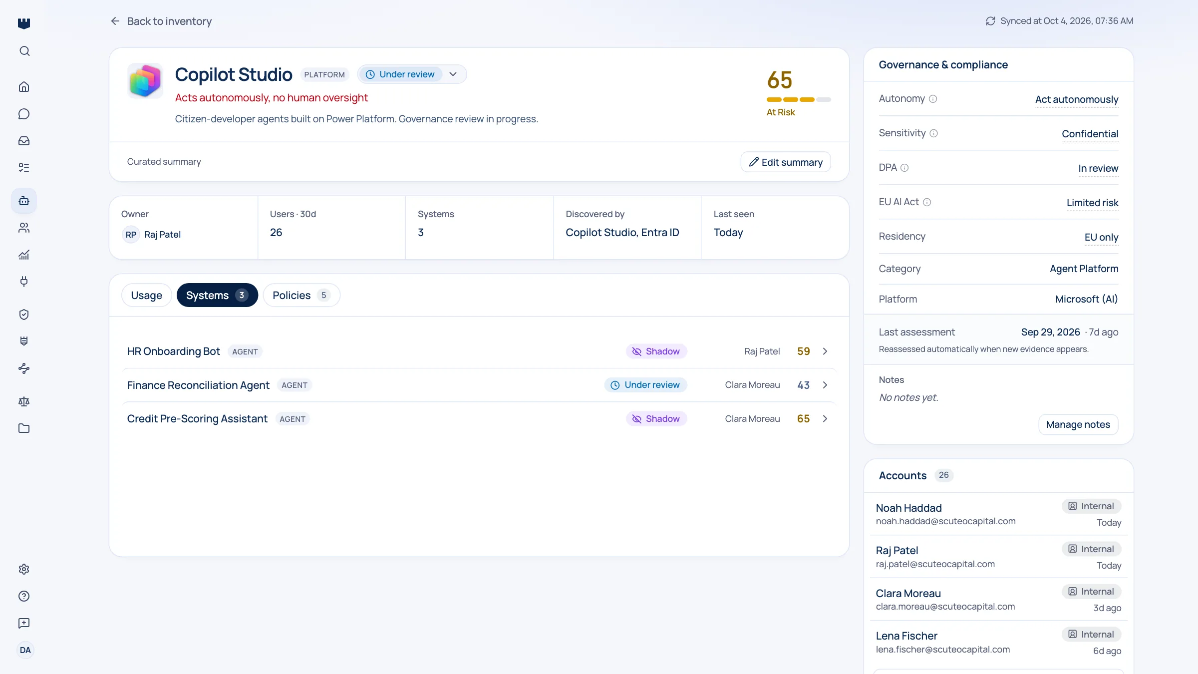This screenshot has height=674, width=1198.
Task: Click the In review DPA value
Action: pos(1098,168)
